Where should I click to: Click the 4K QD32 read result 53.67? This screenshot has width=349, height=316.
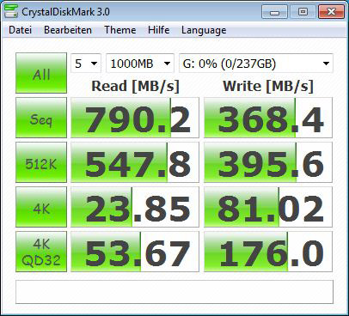(135, 252)
